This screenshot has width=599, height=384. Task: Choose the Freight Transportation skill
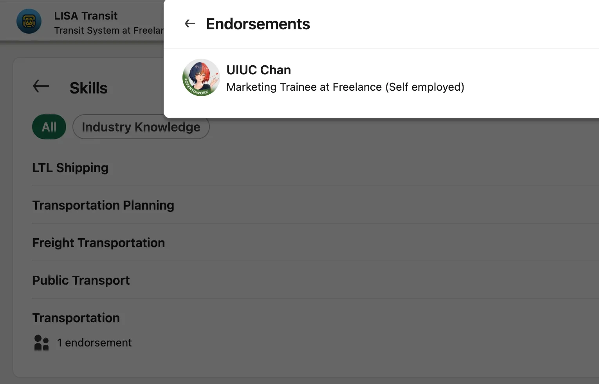tap(99, 243)
